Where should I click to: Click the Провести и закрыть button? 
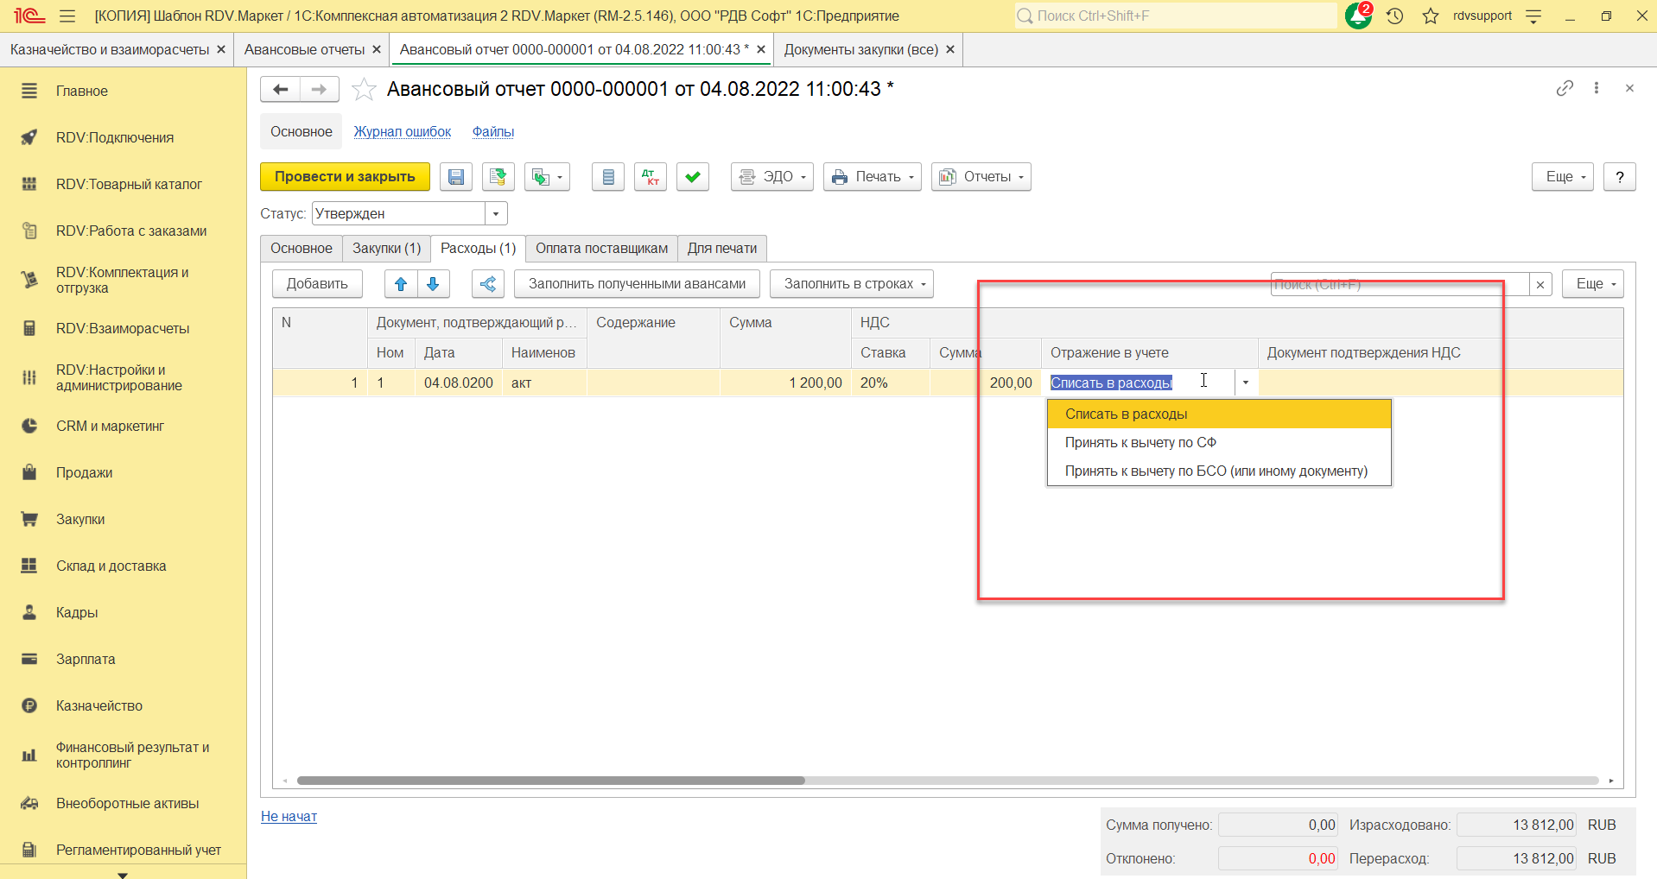345,177
